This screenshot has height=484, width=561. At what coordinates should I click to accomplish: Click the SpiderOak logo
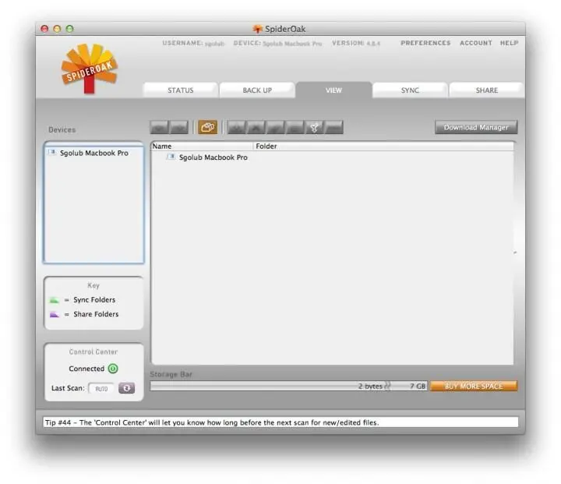point(89,69)
